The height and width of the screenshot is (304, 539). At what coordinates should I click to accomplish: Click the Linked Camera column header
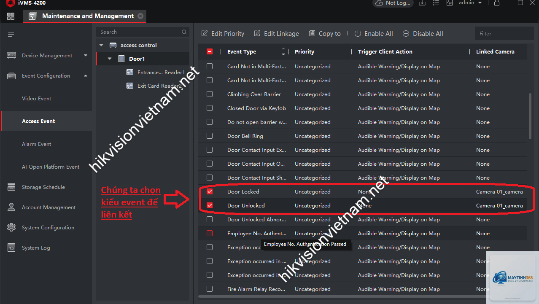[x=495, y=52]
